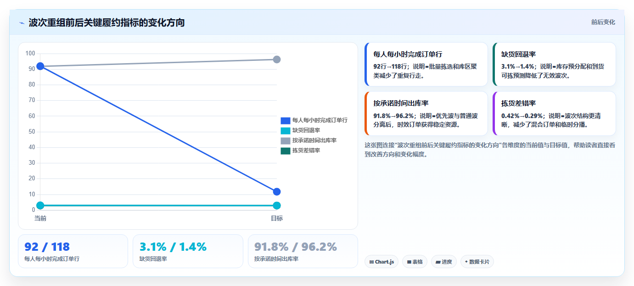Open the Chart.js tag
The height and width of the screenshot is (286, 634).
click(382, 262)
